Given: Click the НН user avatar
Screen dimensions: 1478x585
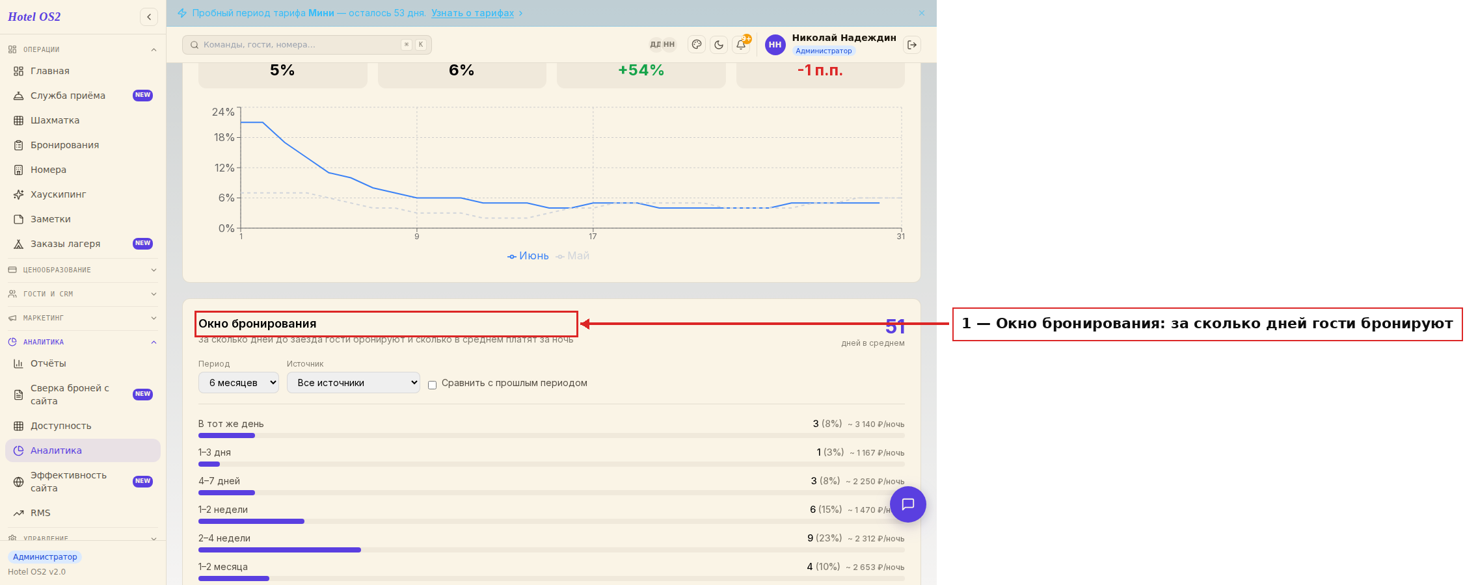Looking at the screenshot, I should [775, 45].
